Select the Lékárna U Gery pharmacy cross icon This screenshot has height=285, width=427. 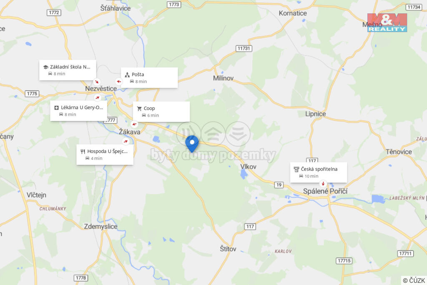pyautogui.click(x=57, y=108)
